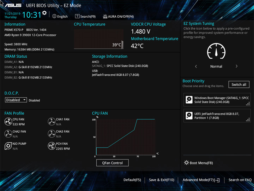Select previous EZ System Tuning profile

click(x=196, y=66)
